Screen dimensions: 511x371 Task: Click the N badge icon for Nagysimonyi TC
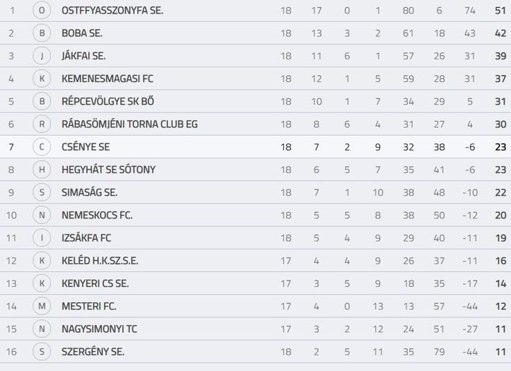click(42, 329)
